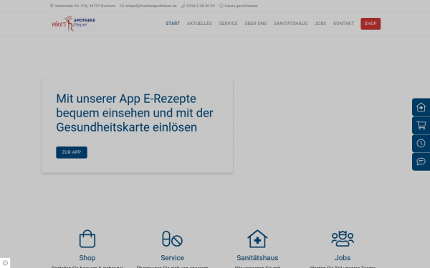Click the Höke's Apotheke Stiepel logo
This screenshot has height=268, width=430.
coord(74,24)
